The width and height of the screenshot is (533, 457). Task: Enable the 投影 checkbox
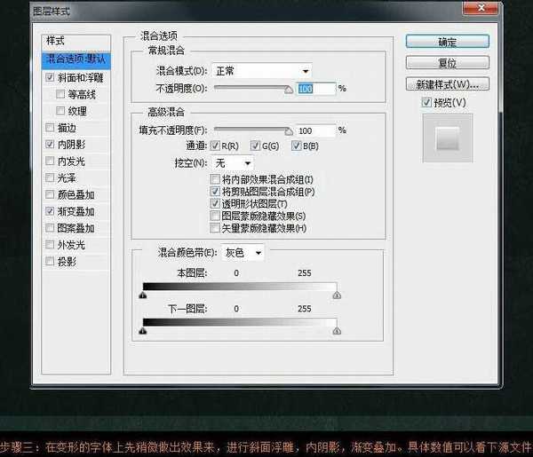(x=50, y=261)
